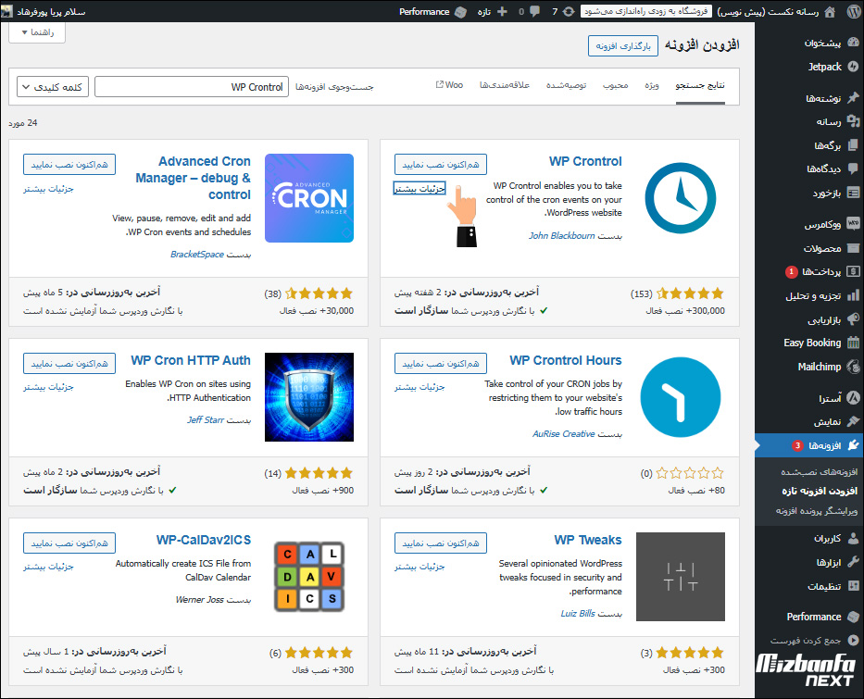The width and height of the screenshot is (864, 699).
Task: Open the feedback icon in sidebar
Action: click(x=853, y=193)
